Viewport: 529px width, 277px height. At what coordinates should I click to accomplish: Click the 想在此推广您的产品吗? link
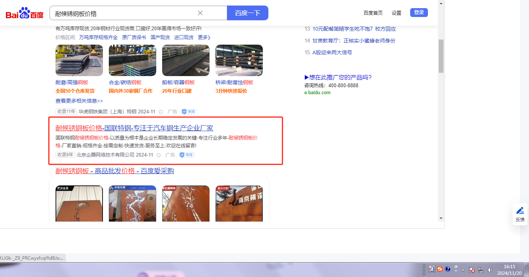pos(338,77)
